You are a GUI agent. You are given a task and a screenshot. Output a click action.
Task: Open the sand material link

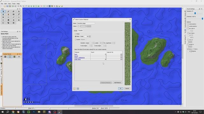click(x=76, y=54)
